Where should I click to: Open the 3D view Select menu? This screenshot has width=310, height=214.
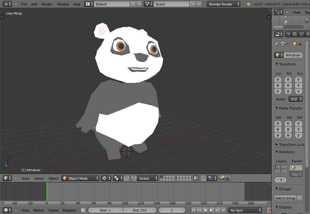tap(39, 178)
